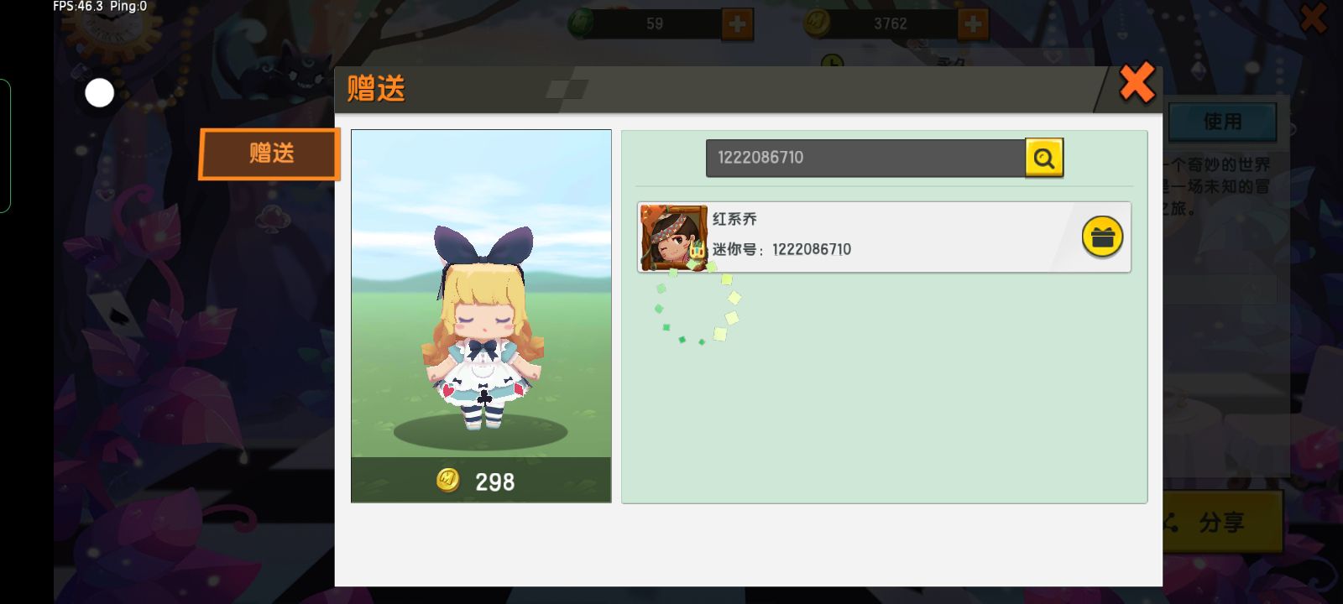Click the user ID search field
The height and width of the screenshot is (604, 1343).
865,158
